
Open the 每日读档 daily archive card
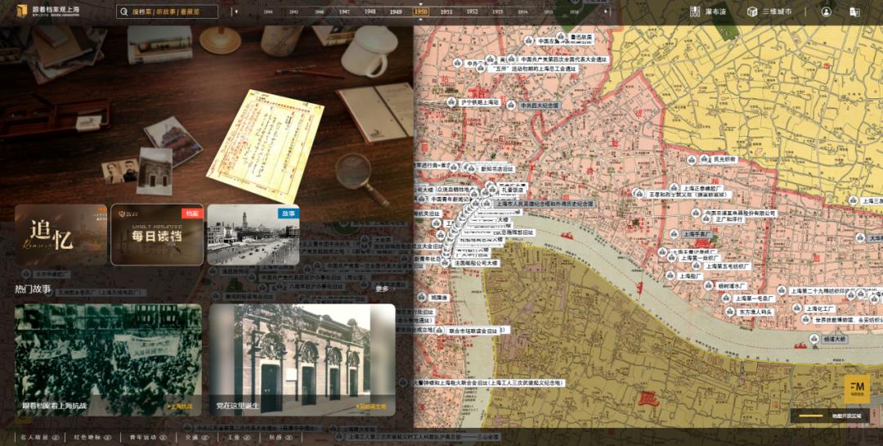coord(157,236)
